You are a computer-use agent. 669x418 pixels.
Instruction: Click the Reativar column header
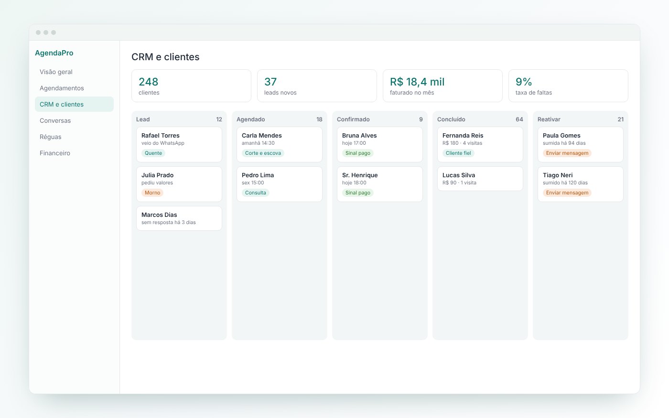(549, 119)
